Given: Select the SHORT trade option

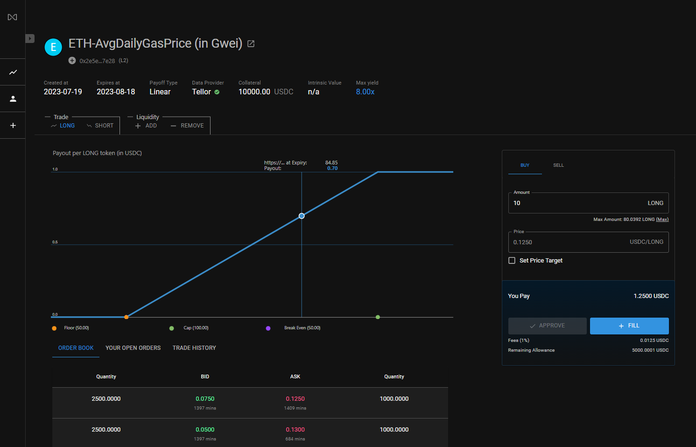Looking at the screenshot, I should click(100, 126).
